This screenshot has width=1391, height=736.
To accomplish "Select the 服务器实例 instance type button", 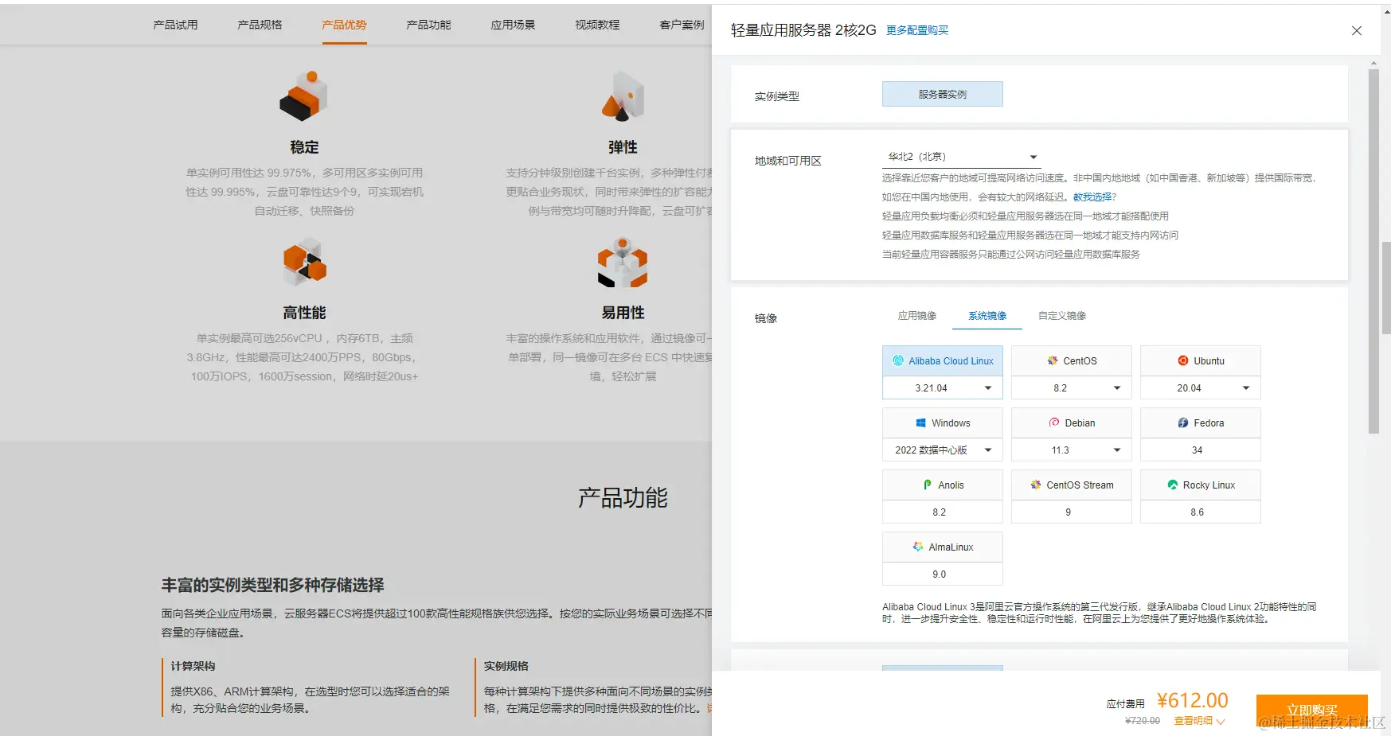I will coord(943,94).
